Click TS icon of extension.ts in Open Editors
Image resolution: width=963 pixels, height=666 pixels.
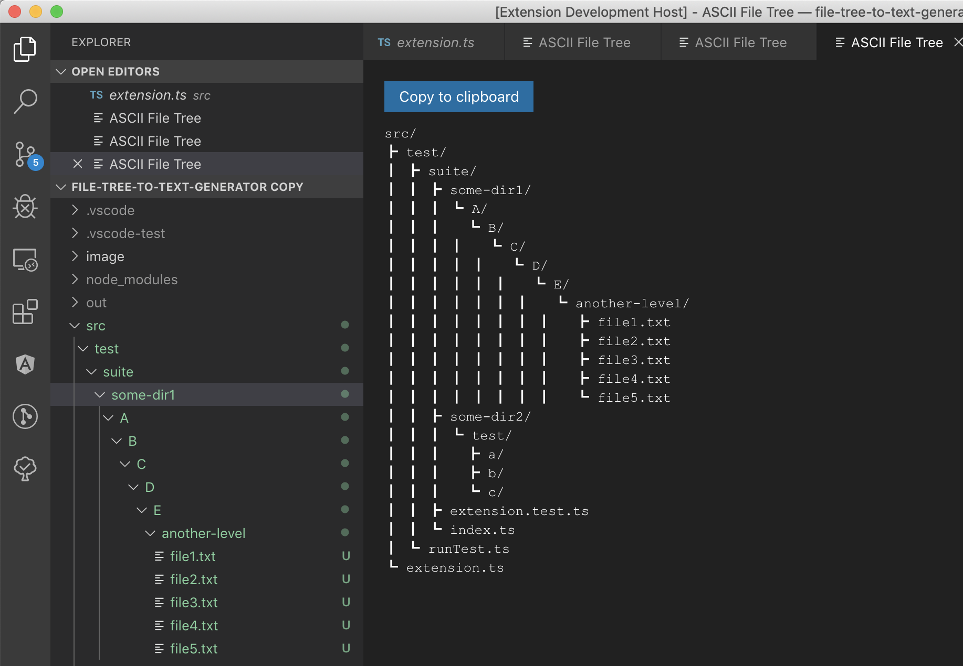pyautogui.click(x=96, y=95)
